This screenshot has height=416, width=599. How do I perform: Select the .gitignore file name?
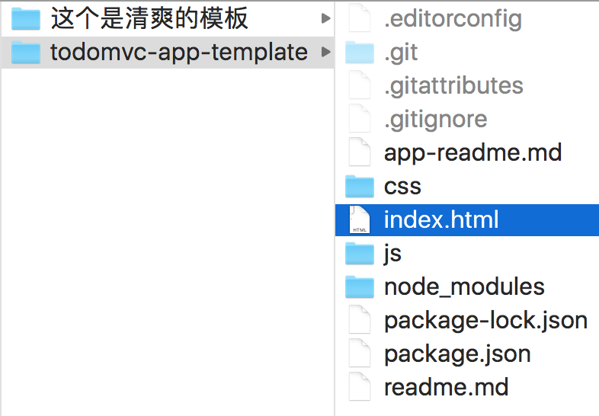435,120
